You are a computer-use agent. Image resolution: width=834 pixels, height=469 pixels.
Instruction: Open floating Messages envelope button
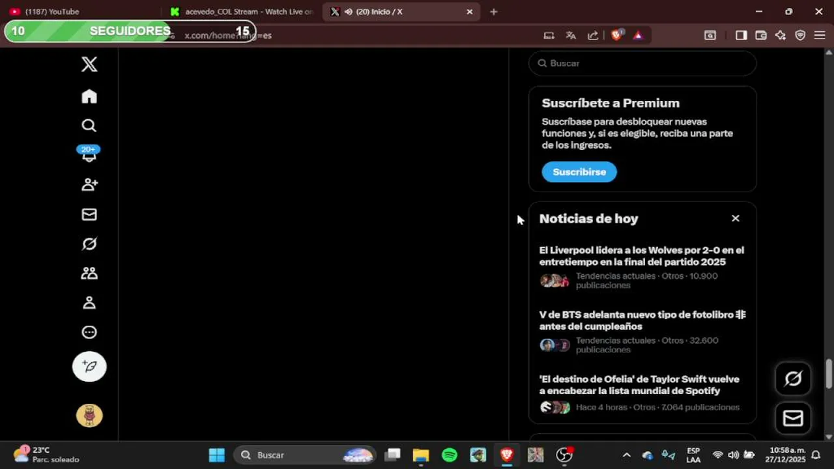pyautogui.click(x=793, y=418)
